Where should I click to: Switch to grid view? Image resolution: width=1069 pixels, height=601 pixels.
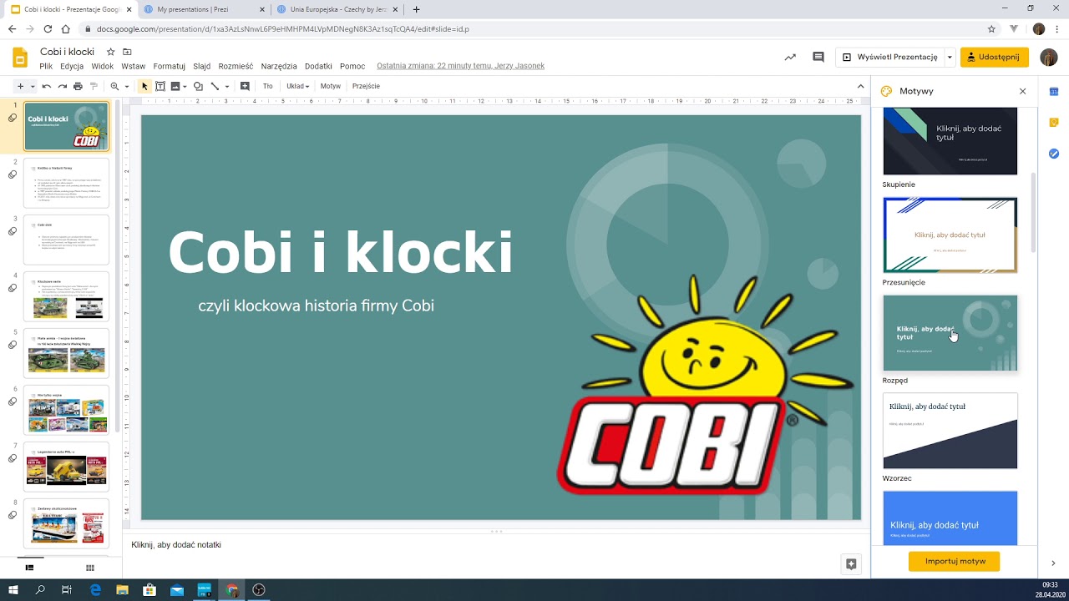90,568
